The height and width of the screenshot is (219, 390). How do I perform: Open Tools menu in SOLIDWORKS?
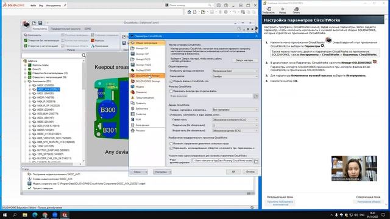click(54, 5)
